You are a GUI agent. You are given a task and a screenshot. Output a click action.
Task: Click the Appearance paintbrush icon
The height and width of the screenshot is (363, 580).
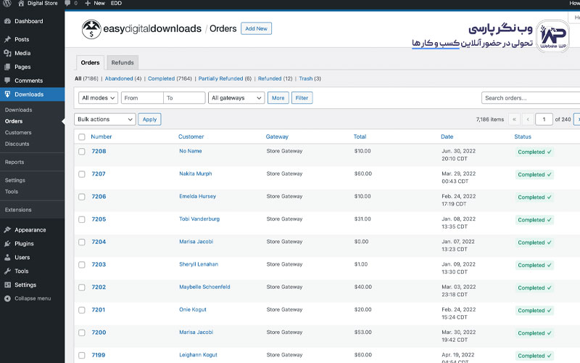point(7,229)
